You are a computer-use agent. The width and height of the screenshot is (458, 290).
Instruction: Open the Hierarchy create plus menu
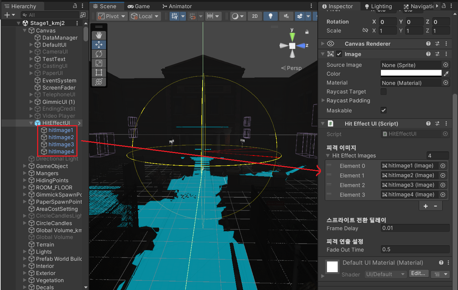pos(9,15)
